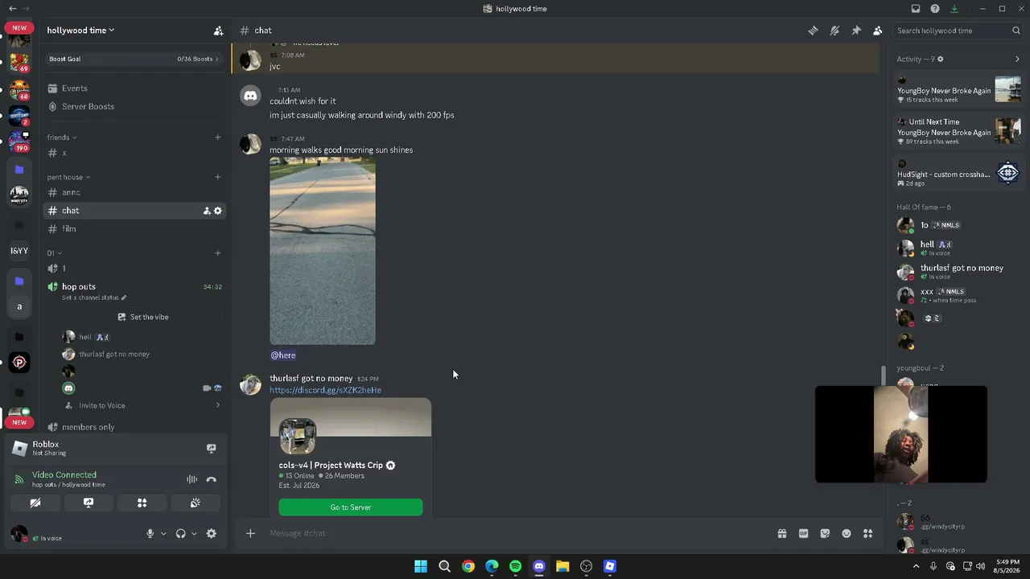Image resolution: width=1030 pixels, height=579 pixels.
Task: Open the emoji picker
Action: click(x=847, y=533)
